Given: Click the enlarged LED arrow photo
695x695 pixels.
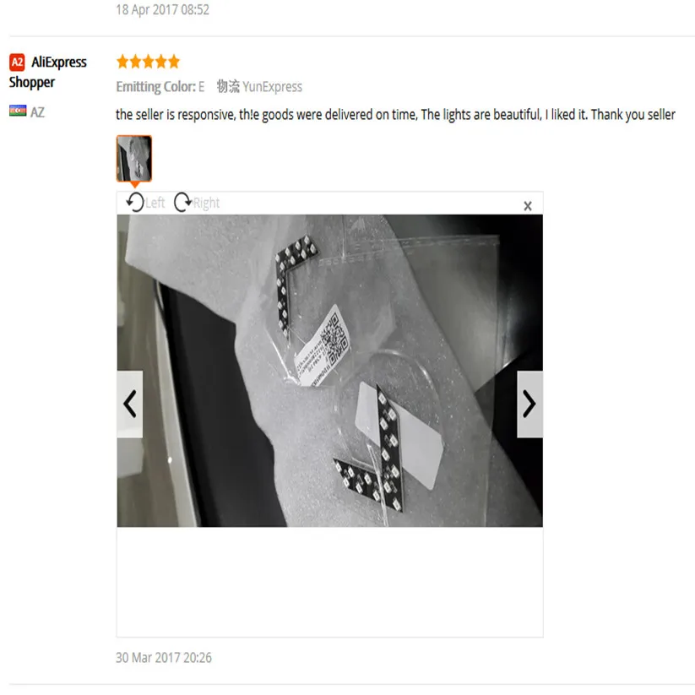Looking at the screenshot, I should tap(330, 371).
